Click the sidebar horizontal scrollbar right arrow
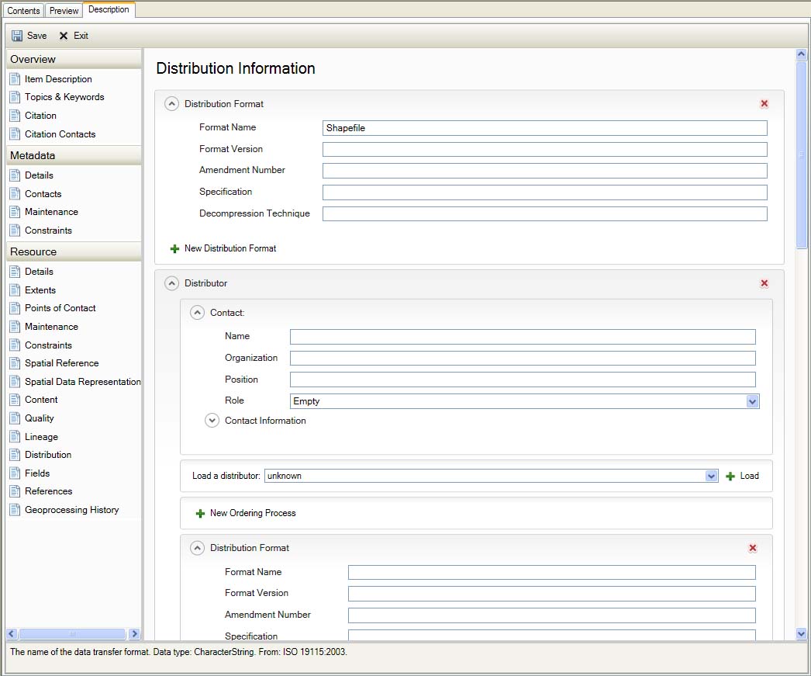811x676 pixels. click(134, 634)
